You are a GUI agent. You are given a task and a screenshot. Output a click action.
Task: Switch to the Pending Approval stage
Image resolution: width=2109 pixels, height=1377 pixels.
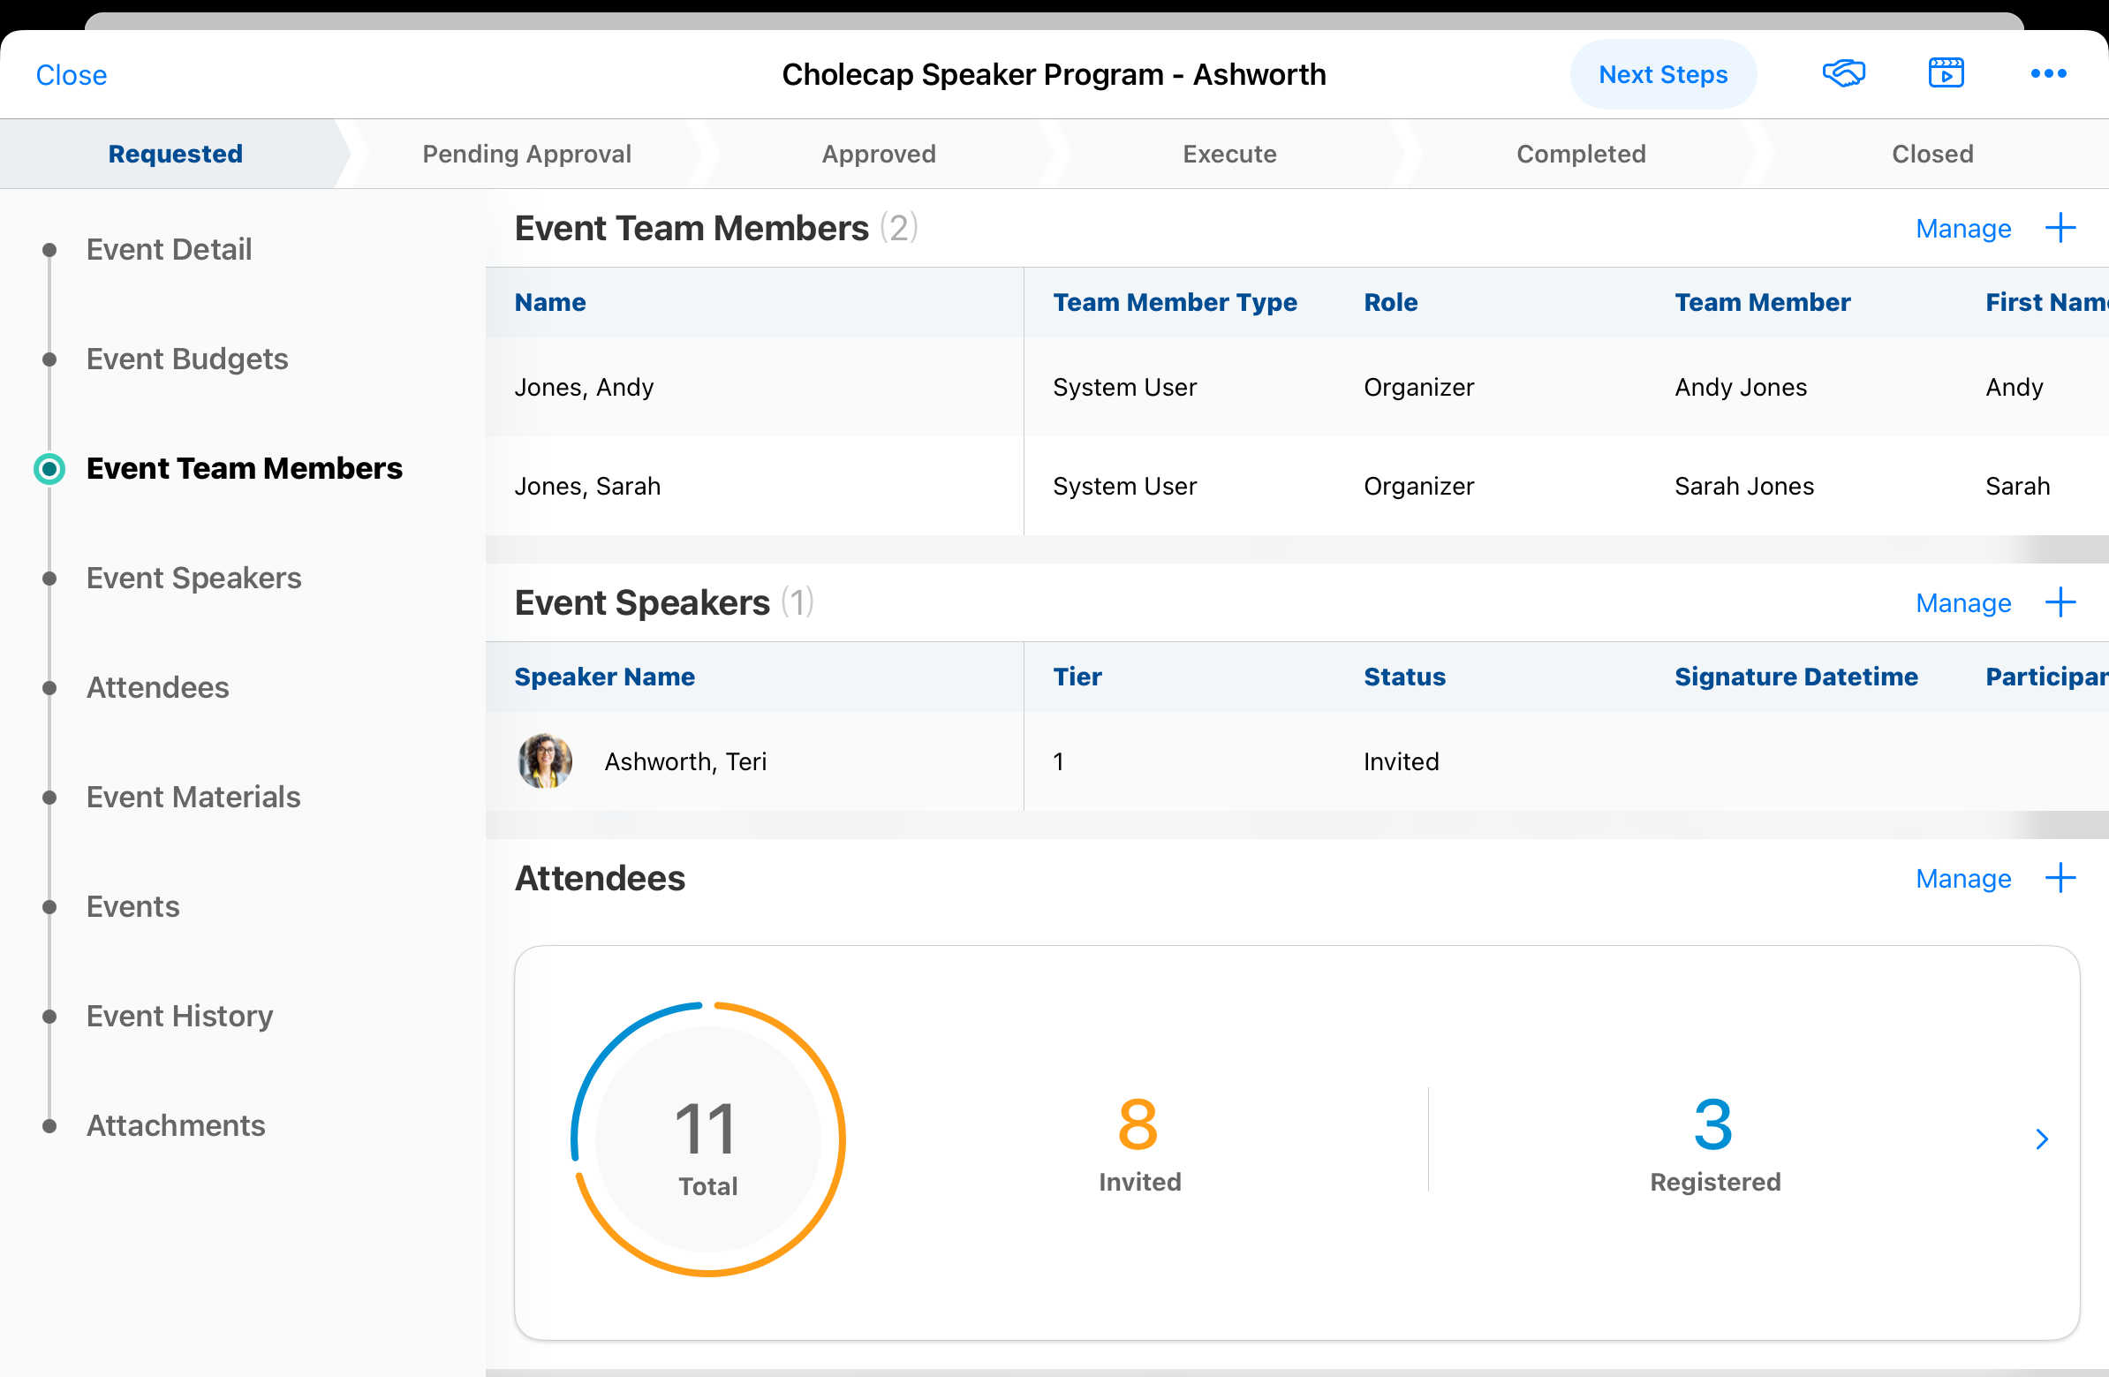coord(526,155)
